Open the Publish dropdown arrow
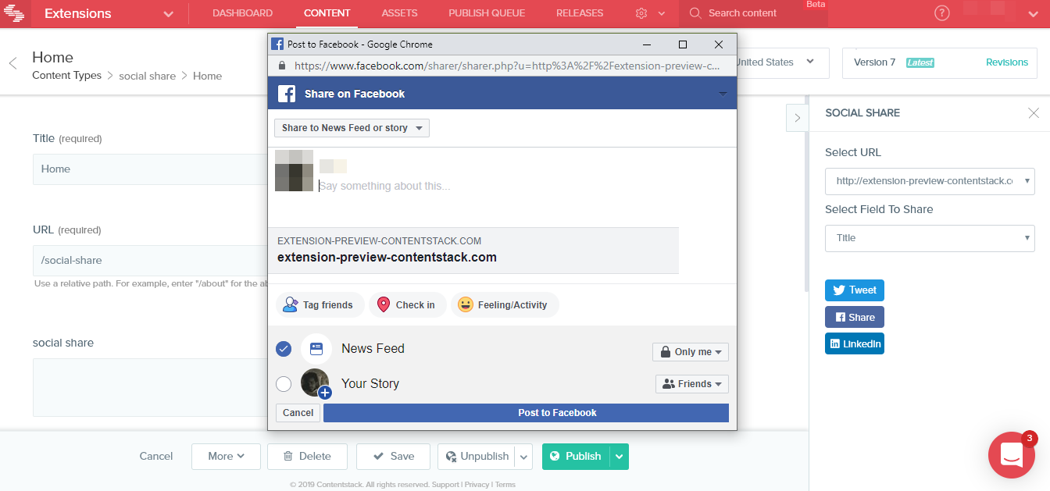 pos(620,457)
